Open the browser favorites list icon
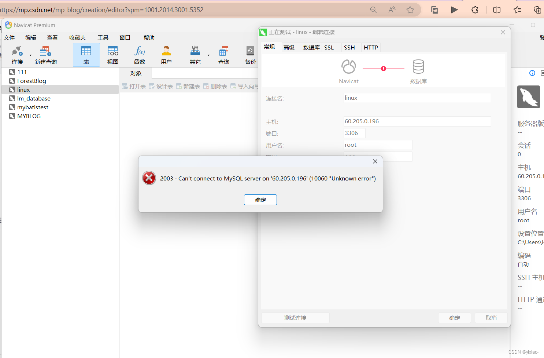The height and width of the screenshot is (358, 544). (517, 10)
